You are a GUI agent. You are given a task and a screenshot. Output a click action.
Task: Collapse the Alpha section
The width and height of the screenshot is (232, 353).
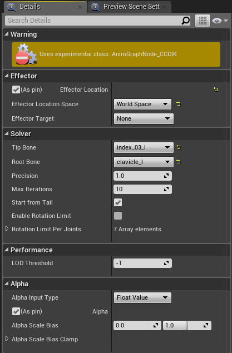[x=7, y=284]
